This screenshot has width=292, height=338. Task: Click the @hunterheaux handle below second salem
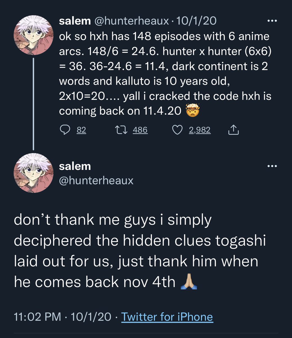click(96, 180)
